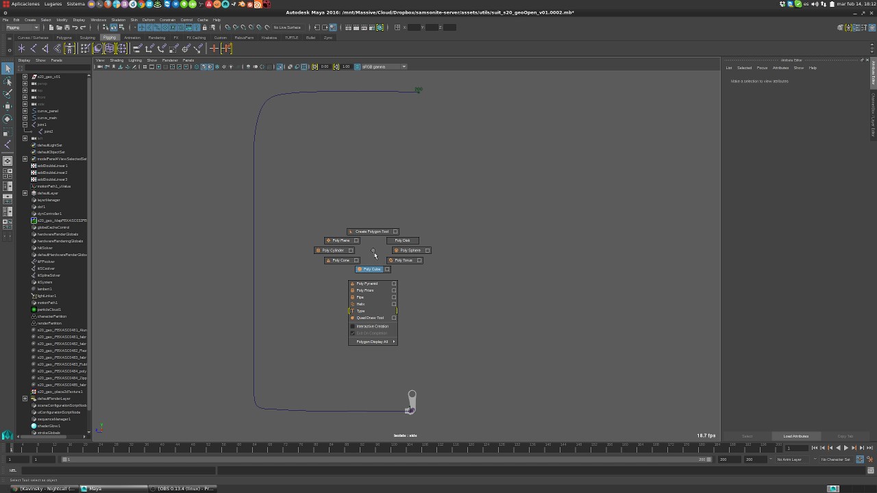Expand the s20_geo_v01 outliner node
This screenshot has height=493, width=877.
tap(25, 77)
